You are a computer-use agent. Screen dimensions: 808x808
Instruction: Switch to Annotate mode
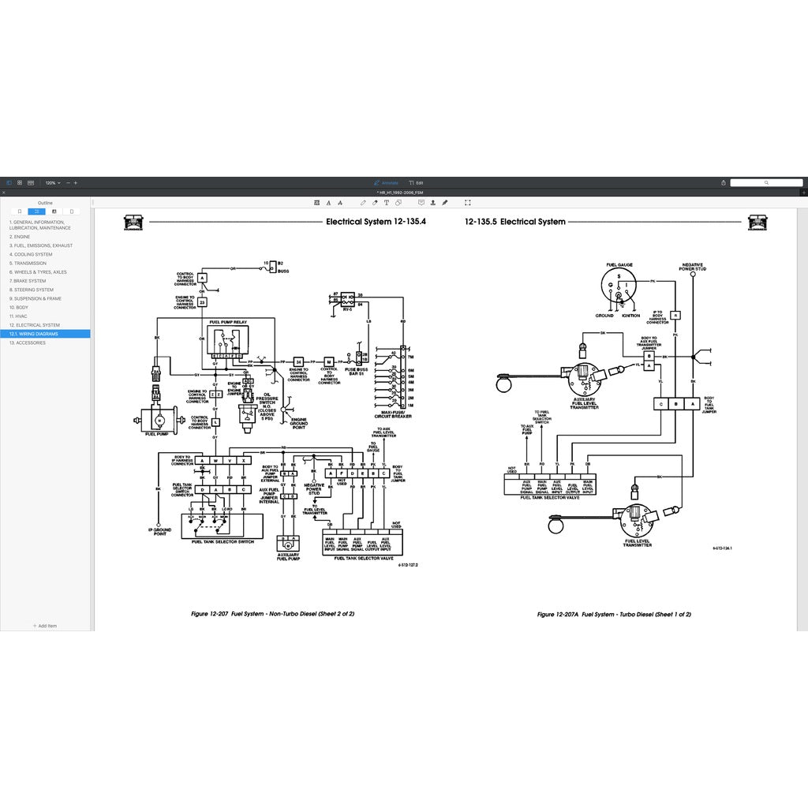[386, 182]
